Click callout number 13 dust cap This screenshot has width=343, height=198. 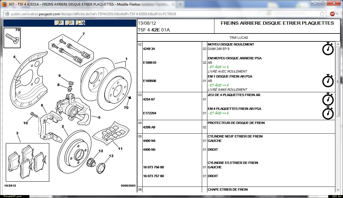pyautogui.click(x=111, y=156)
